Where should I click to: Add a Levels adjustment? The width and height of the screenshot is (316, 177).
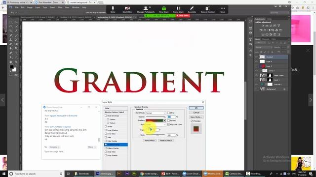pyautogui.click(x=267, y=26)
